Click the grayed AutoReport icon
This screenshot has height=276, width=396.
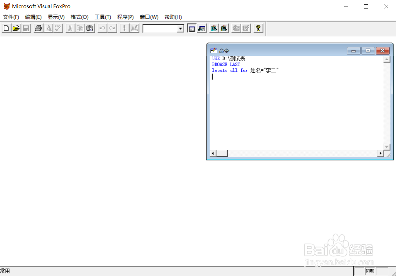(x=246, y=28)
